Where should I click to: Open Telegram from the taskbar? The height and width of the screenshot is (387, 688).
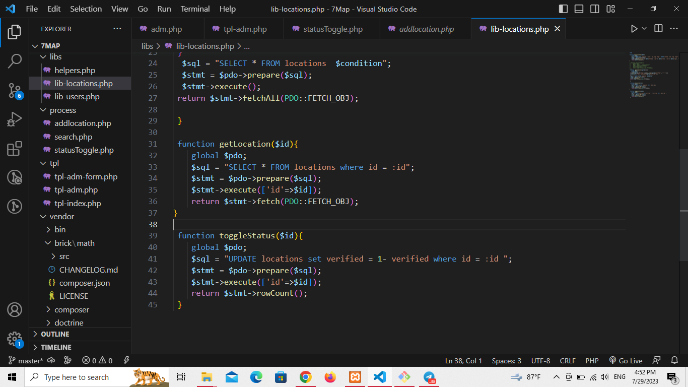pos(429,377)
